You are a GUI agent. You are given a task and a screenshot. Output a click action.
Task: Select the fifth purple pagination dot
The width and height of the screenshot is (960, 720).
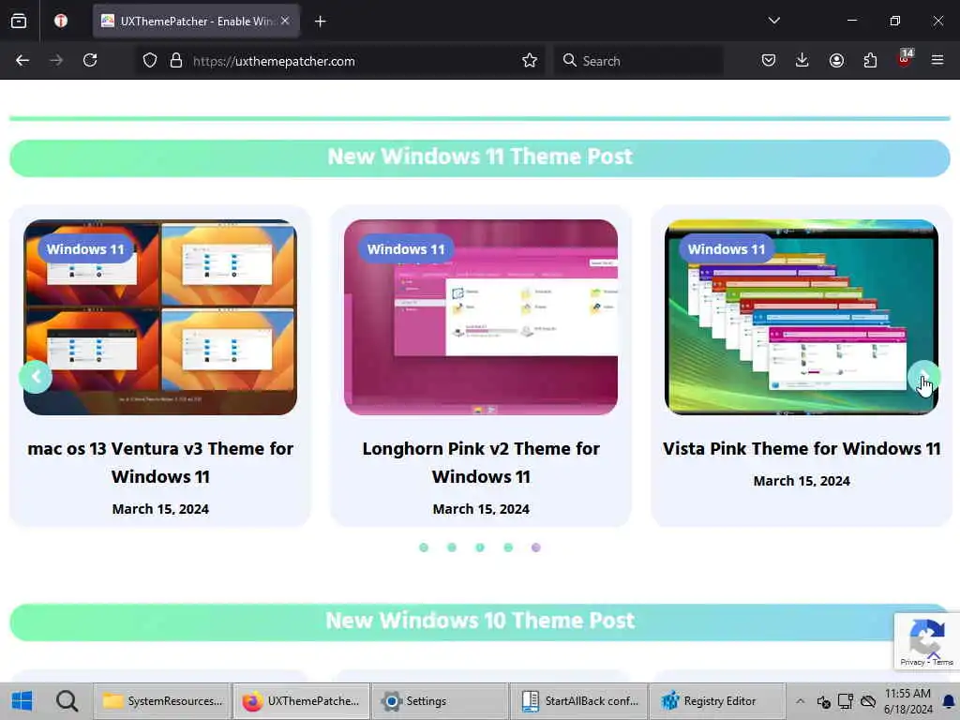click(535, 547)
